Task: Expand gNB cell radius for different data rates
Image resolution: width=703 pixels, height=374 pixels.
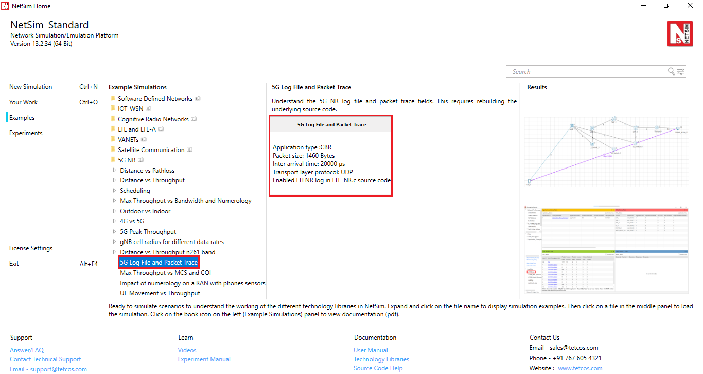Action: pyautogui.click(x=114, y=242)
